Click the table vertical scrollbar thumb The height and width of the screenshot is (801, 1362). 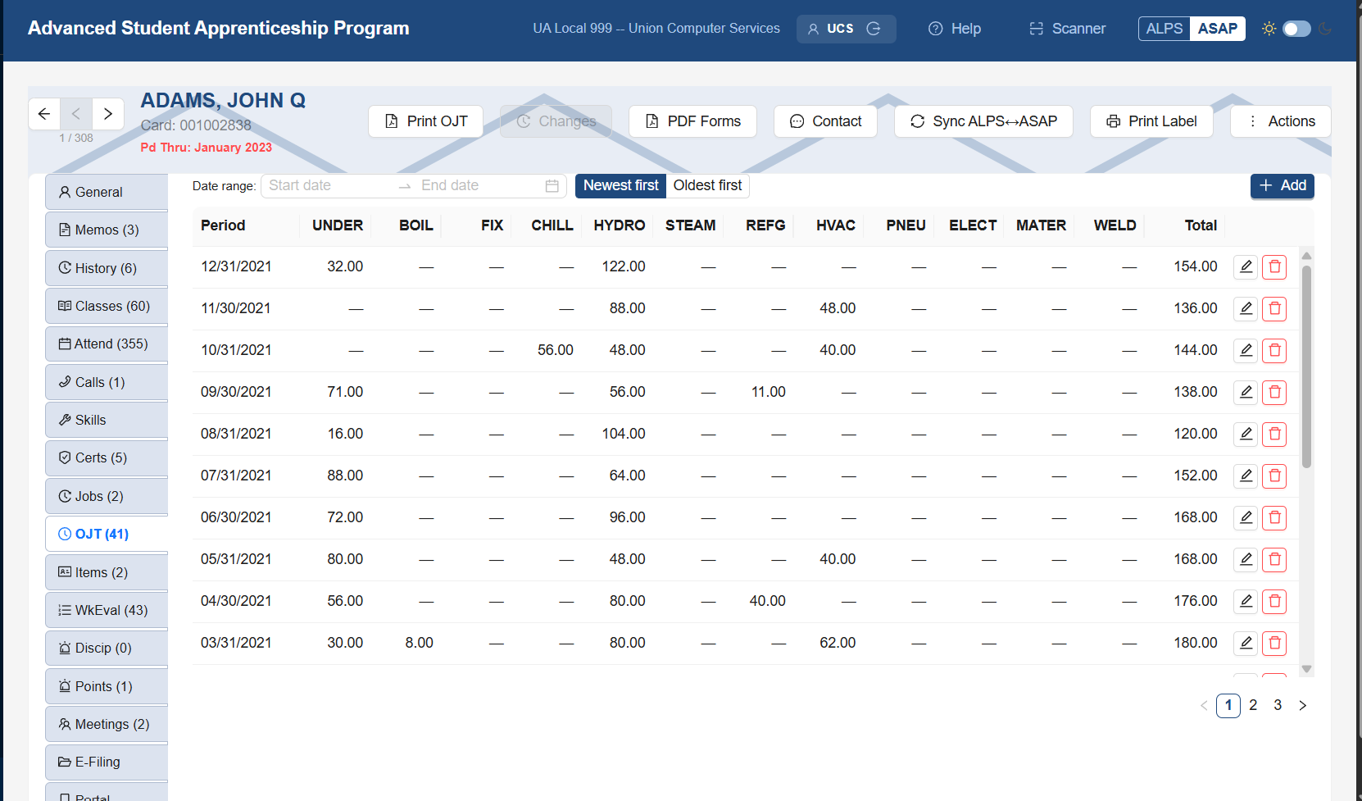point(1306,366)
